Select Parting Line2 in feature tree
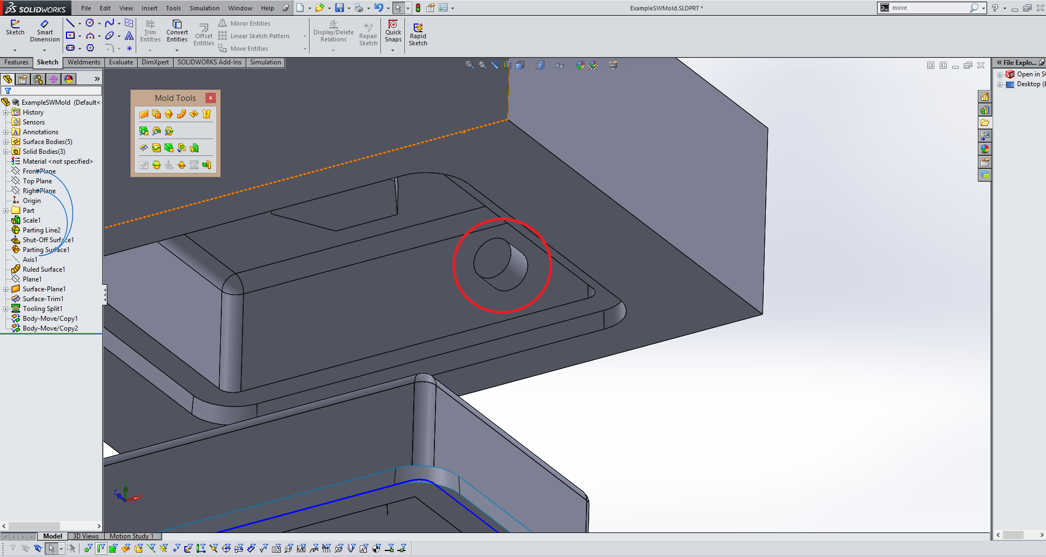The image size is (1046, 557). point(41,230)
